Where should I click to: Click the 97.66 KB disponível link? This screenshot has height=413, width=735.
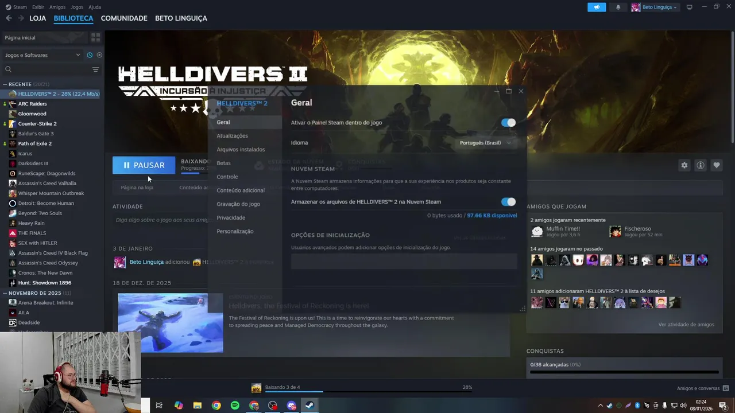492,216
